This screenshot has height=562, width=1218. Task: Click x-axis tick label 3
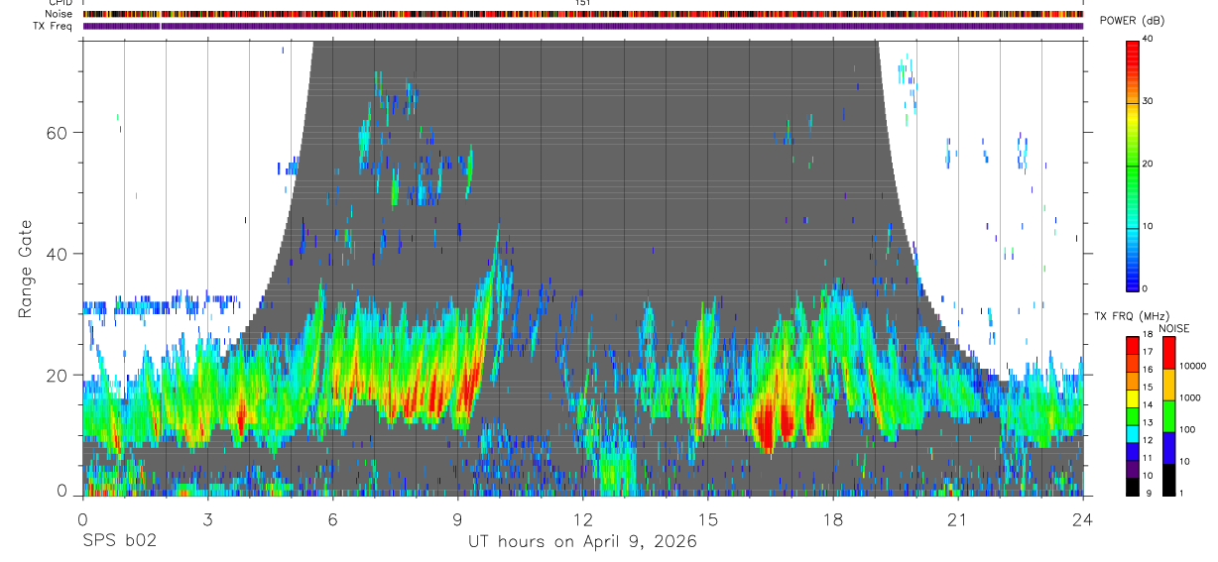pos(207,519)
